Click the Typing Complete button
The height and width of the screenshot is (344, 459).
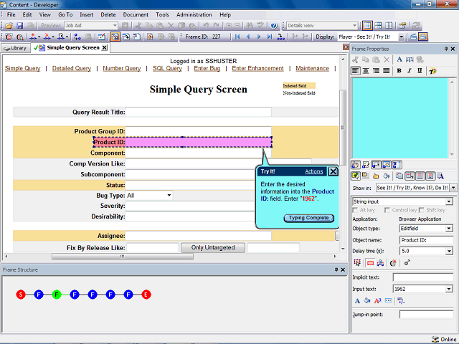309,218
